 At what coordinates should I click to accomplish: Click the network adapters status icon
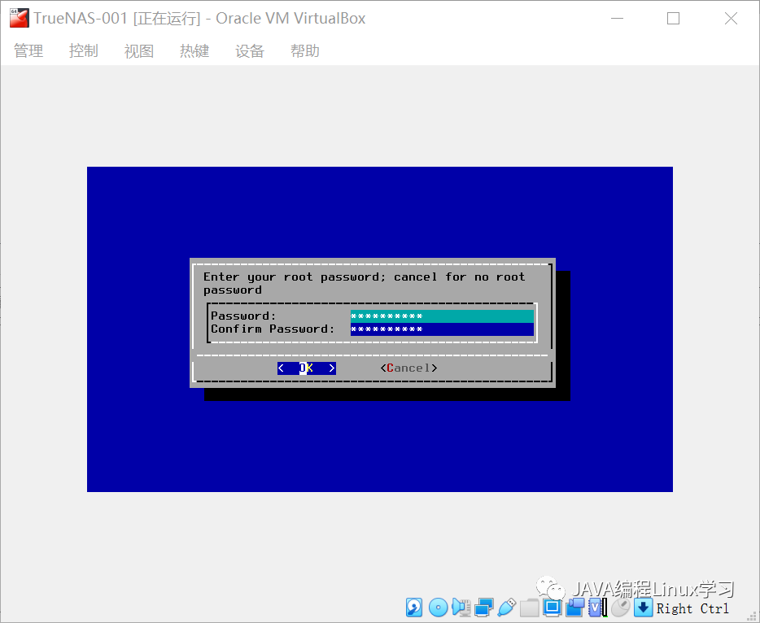483,608
